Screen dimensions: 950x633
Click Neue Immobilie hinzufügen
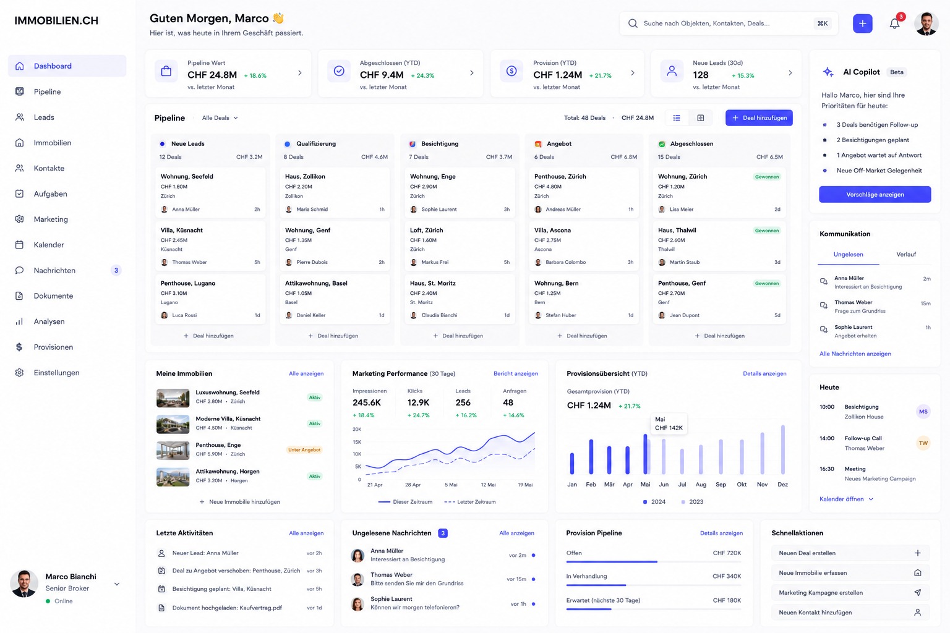point(239,502)
